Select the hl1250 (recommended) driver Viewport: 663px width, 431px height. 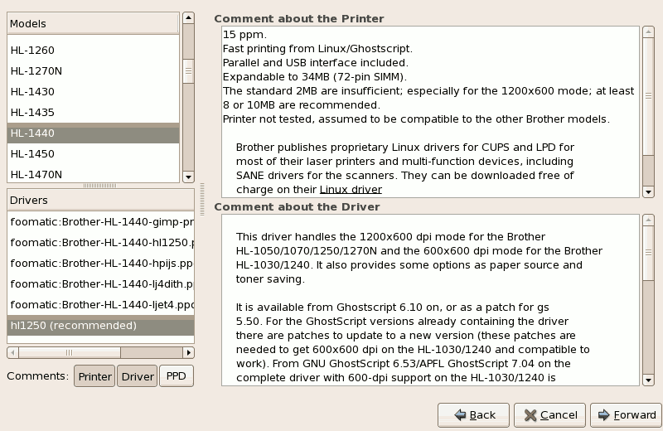100,325
